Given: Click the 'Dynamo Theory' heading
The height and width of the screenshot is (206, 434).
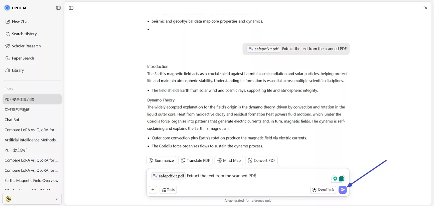Looking at the screenshot, I should pos(161,100).
